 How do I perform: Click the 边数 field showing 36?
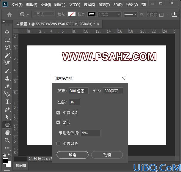click(x=74, y=102)
